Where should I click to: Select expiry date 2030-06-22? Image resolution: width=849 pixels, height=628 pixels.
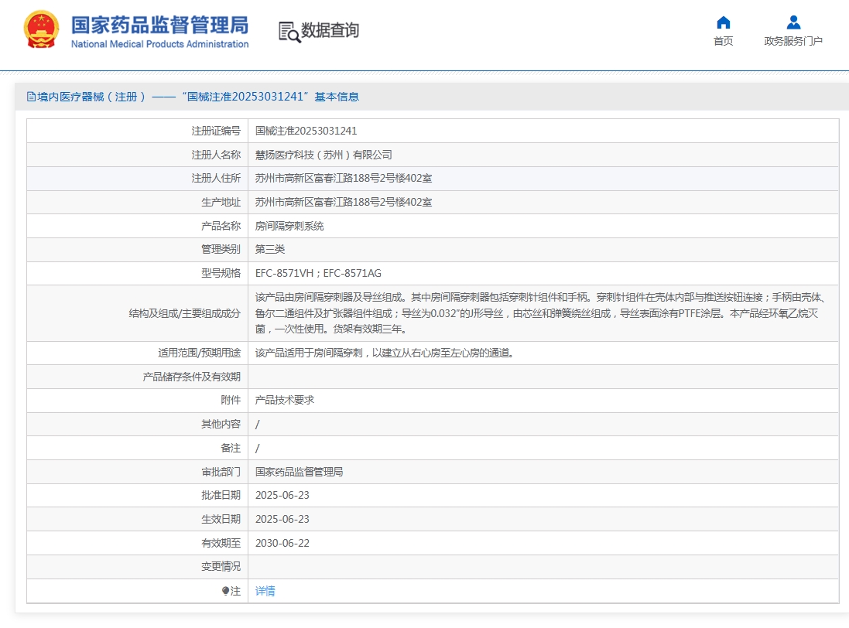[x=282, y=543]
